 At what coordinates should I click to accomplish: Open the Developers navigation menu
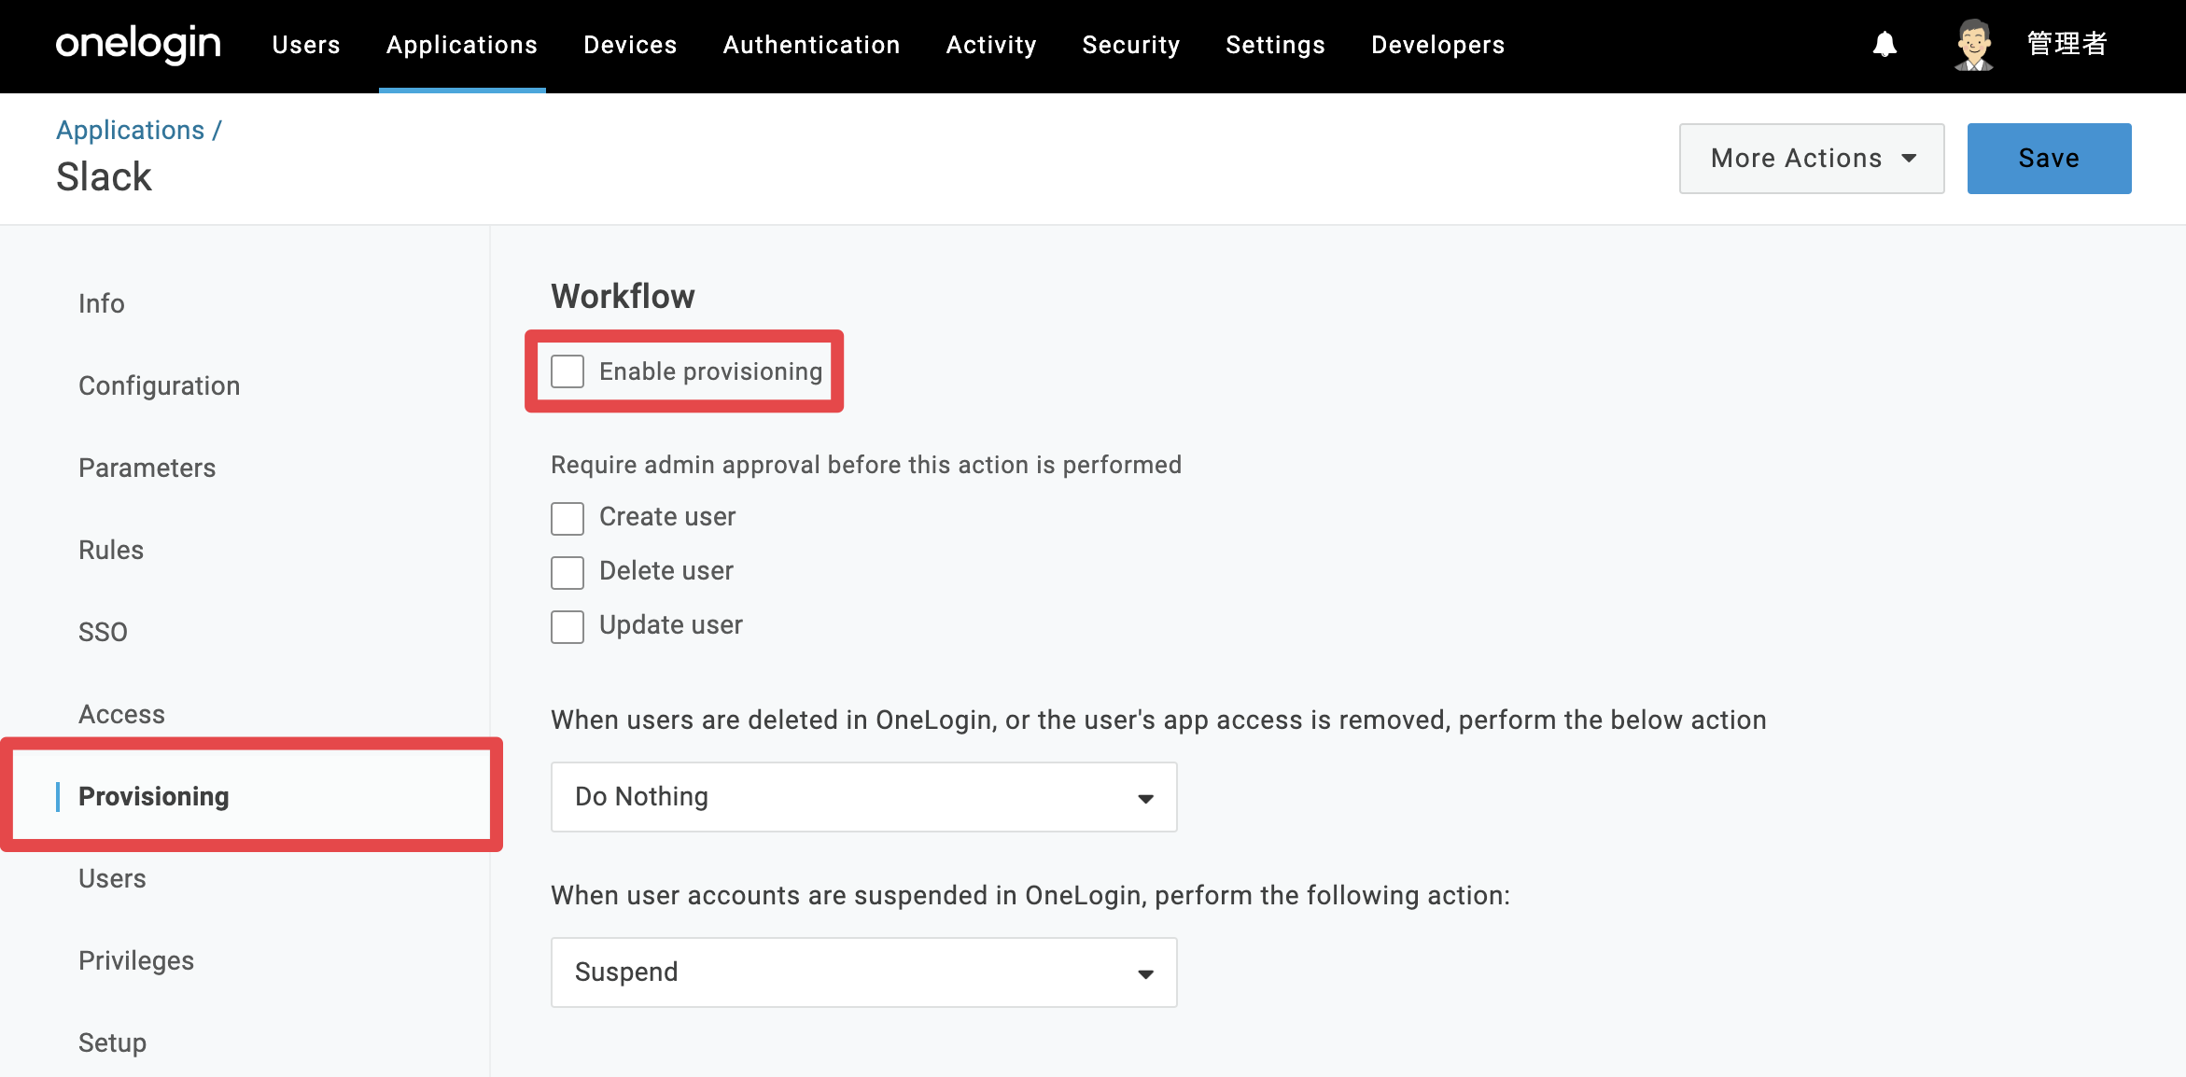click(x=1437, y=45)
